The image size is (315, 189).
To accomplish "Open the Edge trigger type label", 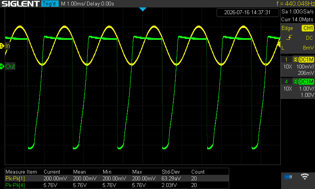I will click(287, 28).
